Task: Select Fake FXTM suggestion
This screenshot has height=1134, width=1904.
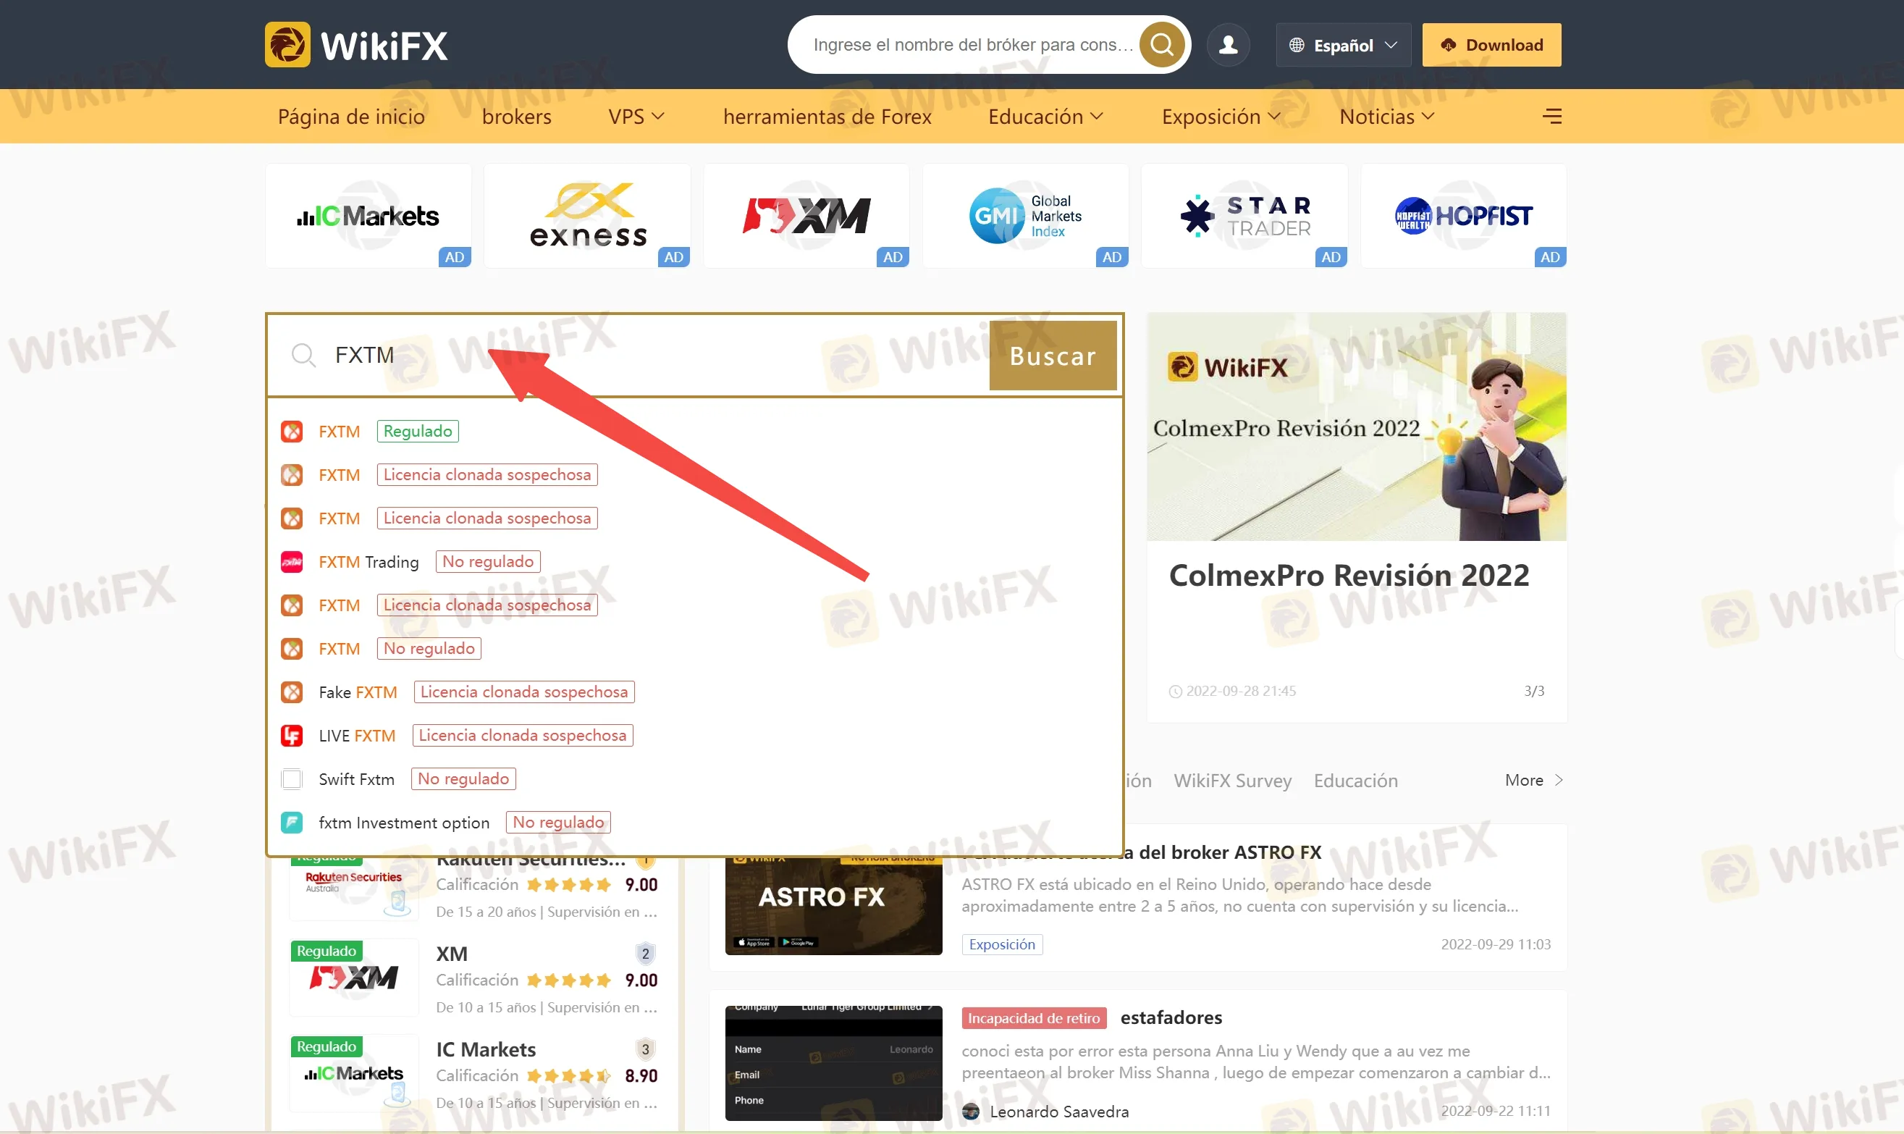Action: [x=695, y=692]
